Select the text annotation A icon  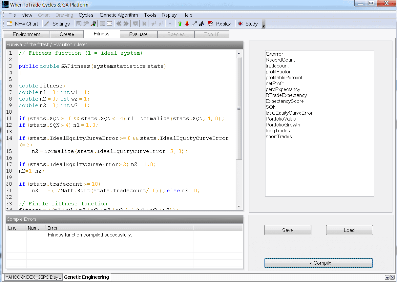click(x=201, y=24)
